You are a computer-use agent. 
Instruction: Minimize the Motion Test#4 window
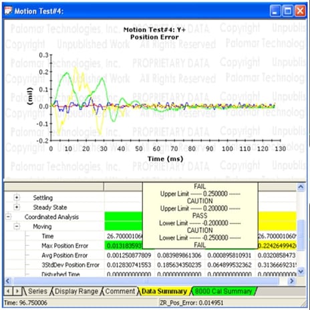[275, 11]
